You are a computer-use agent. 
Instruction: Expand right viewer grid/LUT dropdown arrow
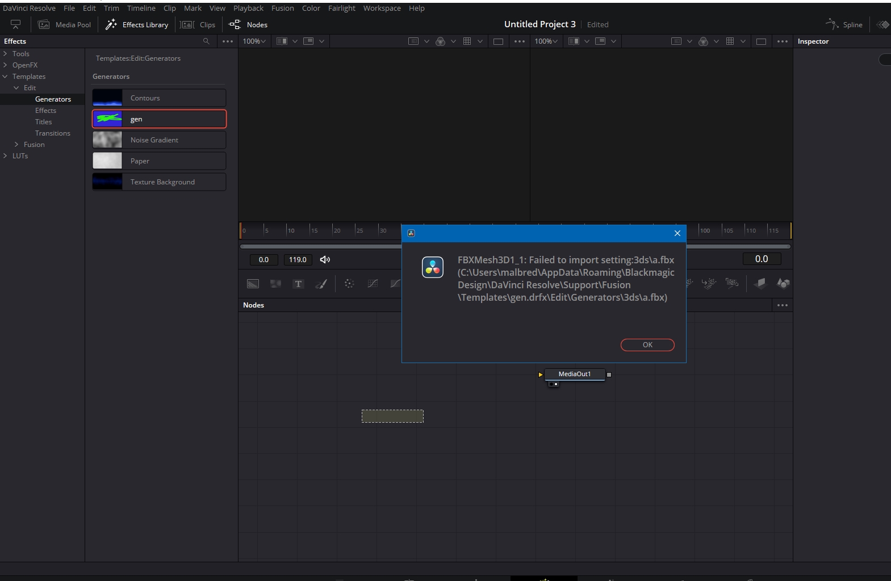tap(743, 41)
